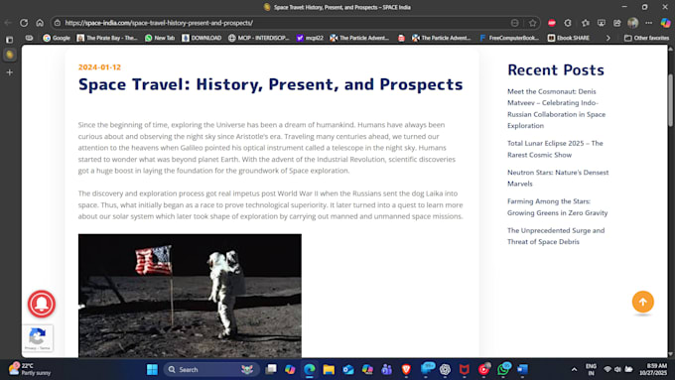
Task: Open McAfee from the taskbar
Action: point(465,370)
